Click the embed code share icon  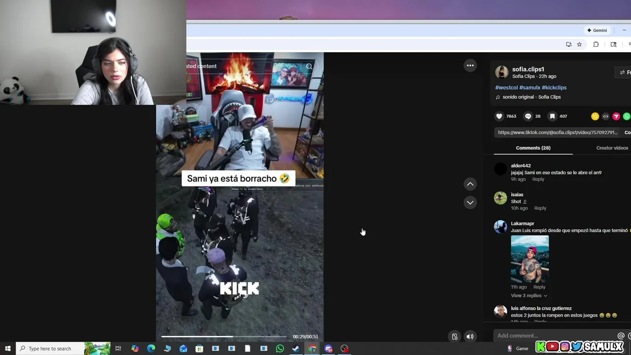(x=606, y=116)
